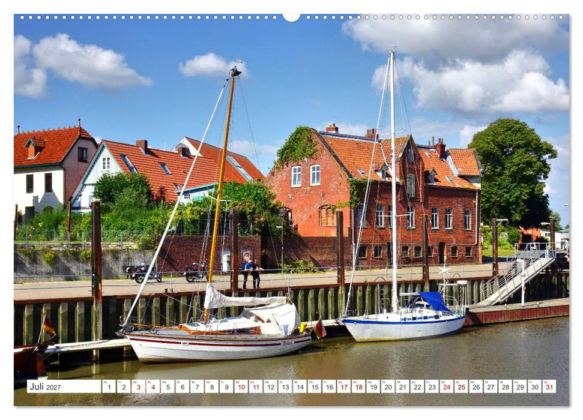Pick the 23 date cell

point(432,386)
